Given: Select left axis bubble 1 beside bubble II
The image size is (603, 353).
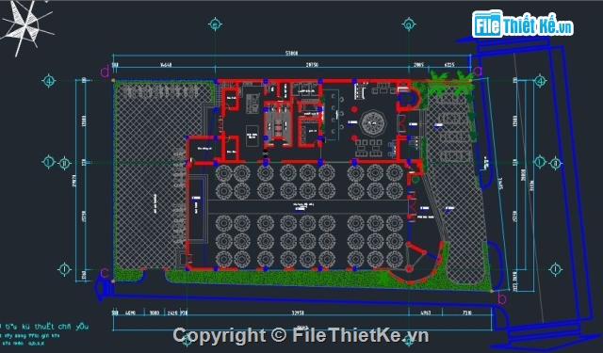Looking at the screenshot, I should coord(48,162).
